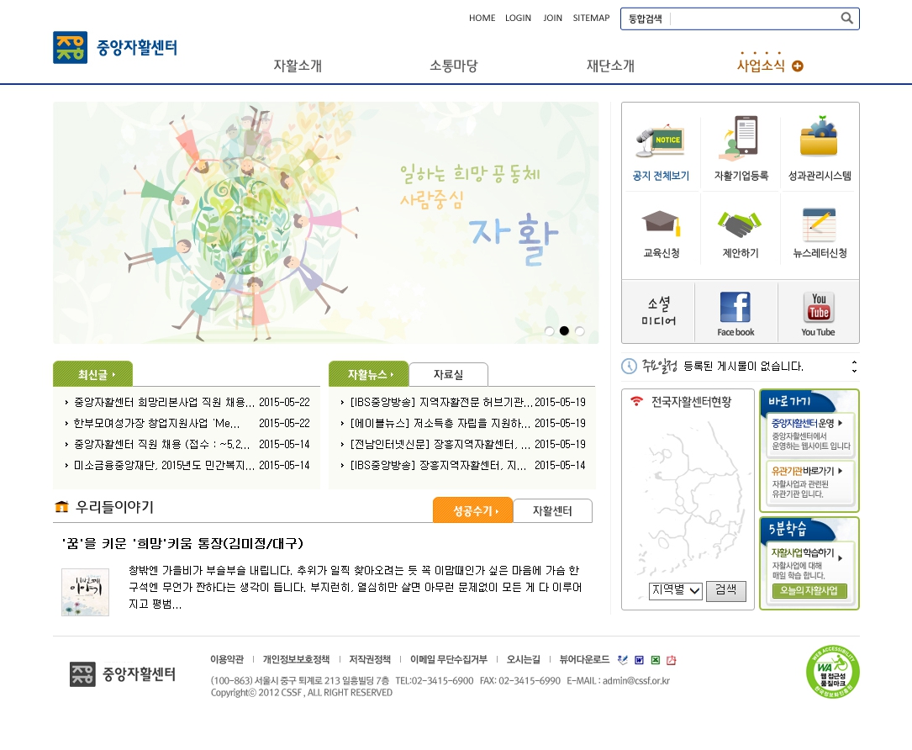Switch to the 자료실 tab
Screen dimensions: 912x750
(x=448, y=374)
